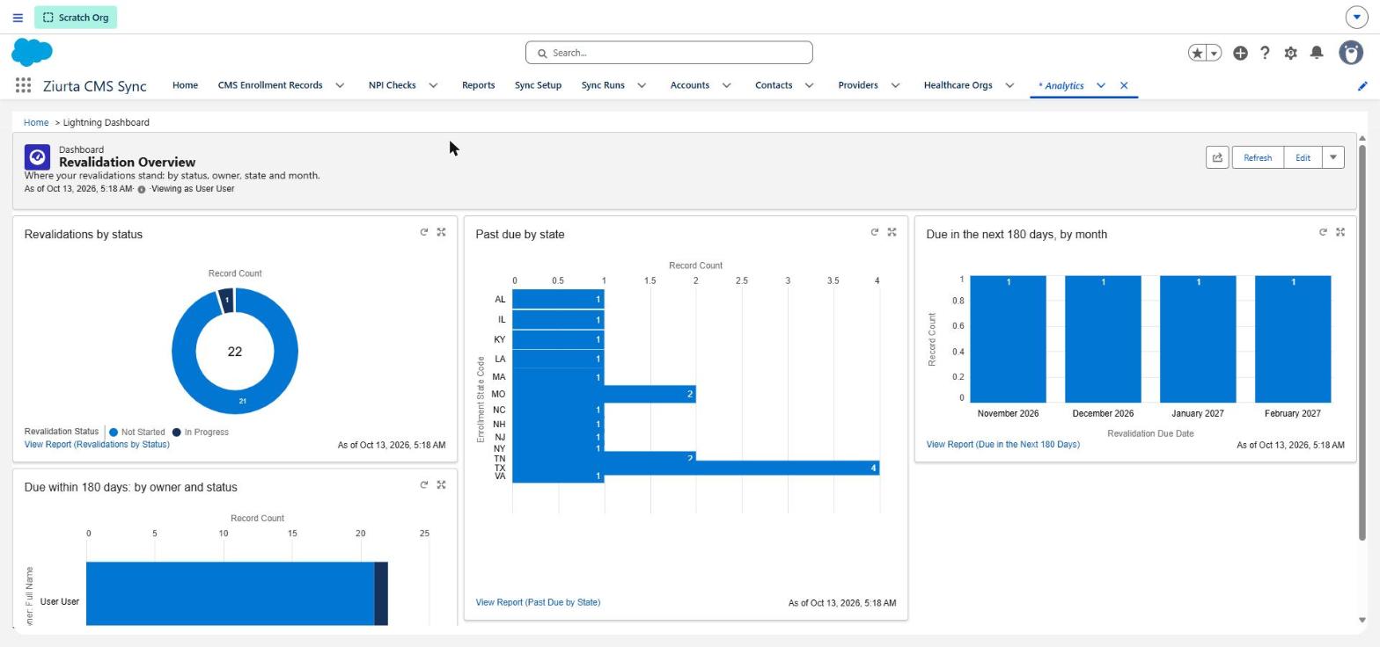Refresh the Past due by state chart
This screenshot has height=647, width=1380.
point(875,232)
